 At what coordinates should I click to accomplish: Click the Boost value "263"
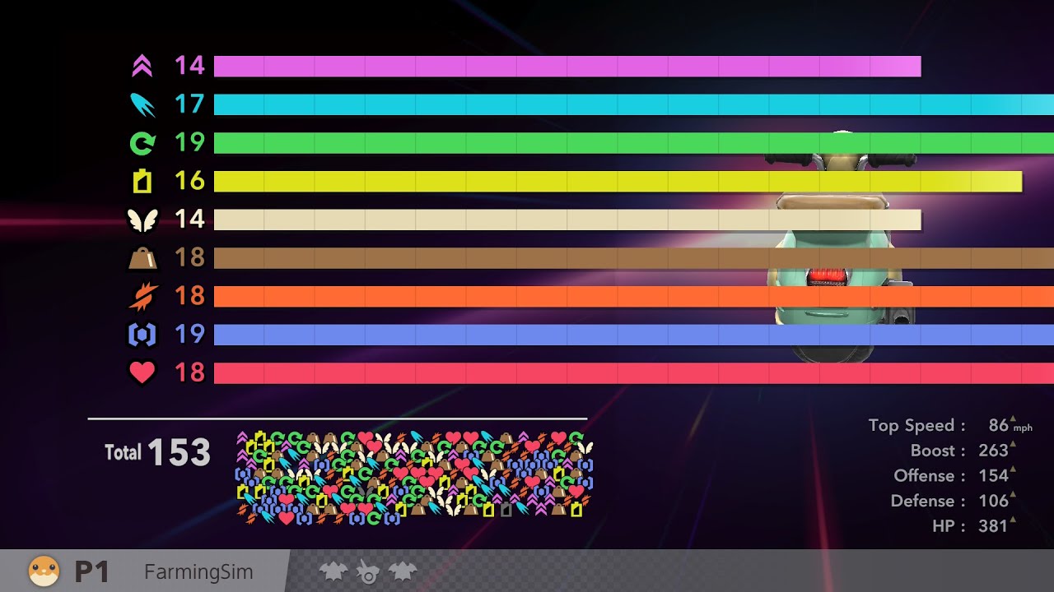(993, 451)
